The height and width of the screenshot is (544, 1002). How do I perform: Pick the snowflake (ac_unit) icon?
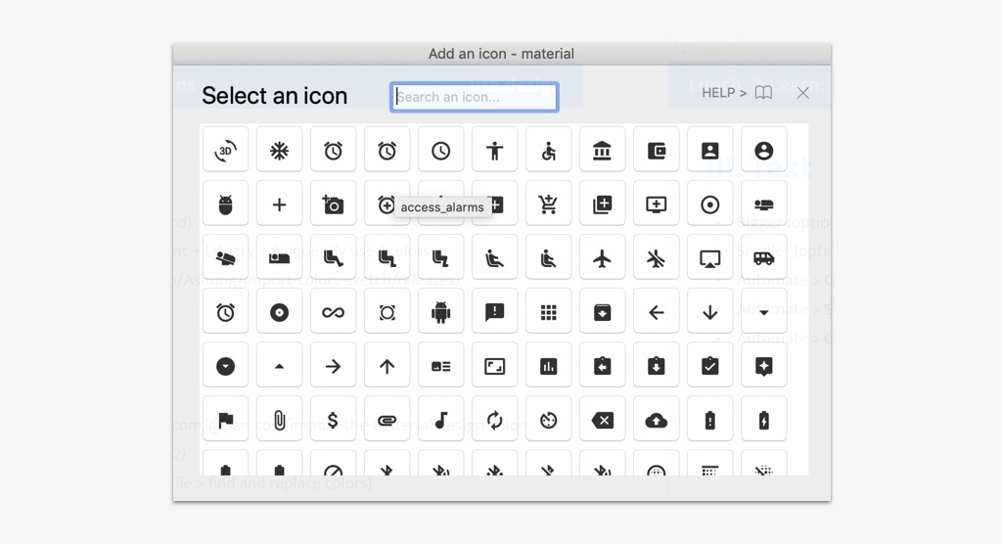279,151
